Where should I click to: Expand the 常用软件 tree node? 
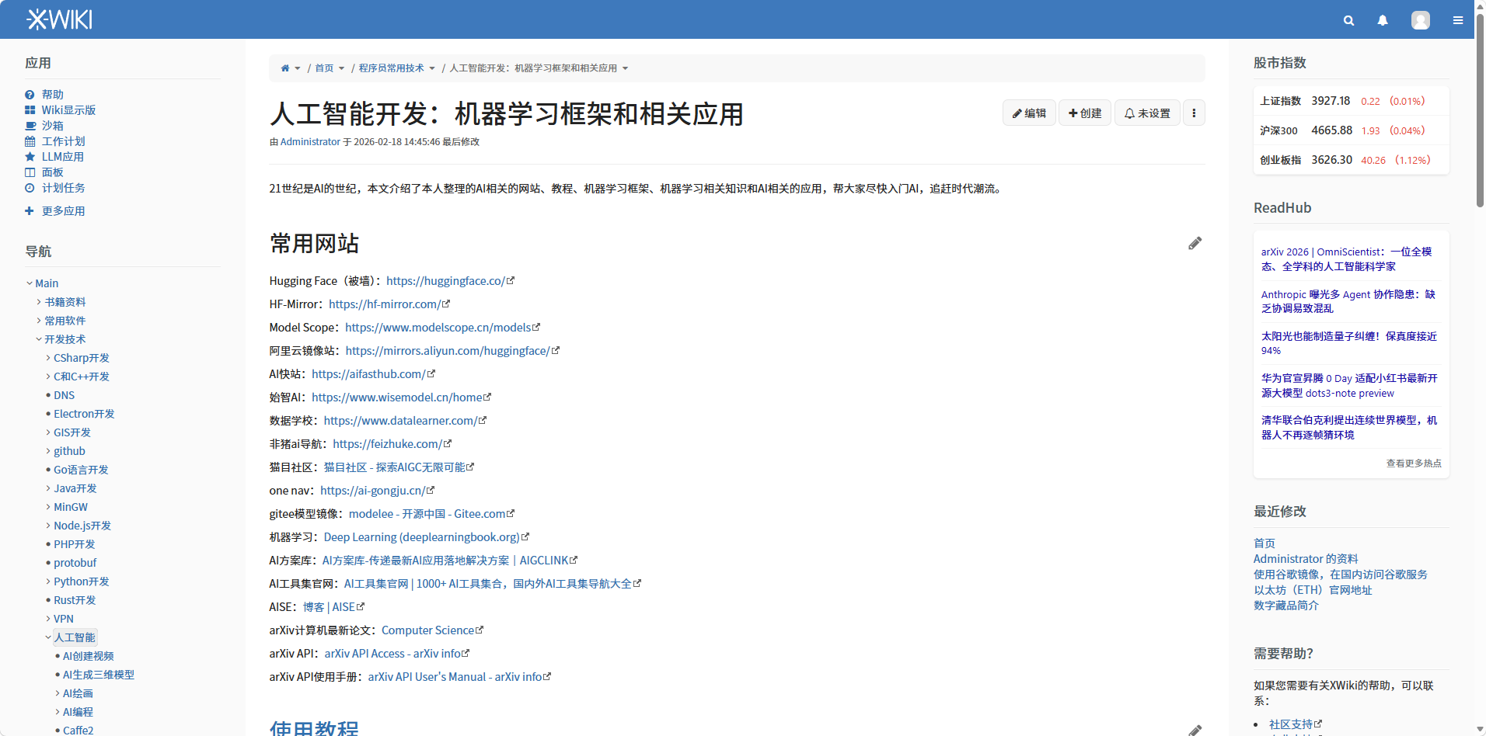(39, 321)
